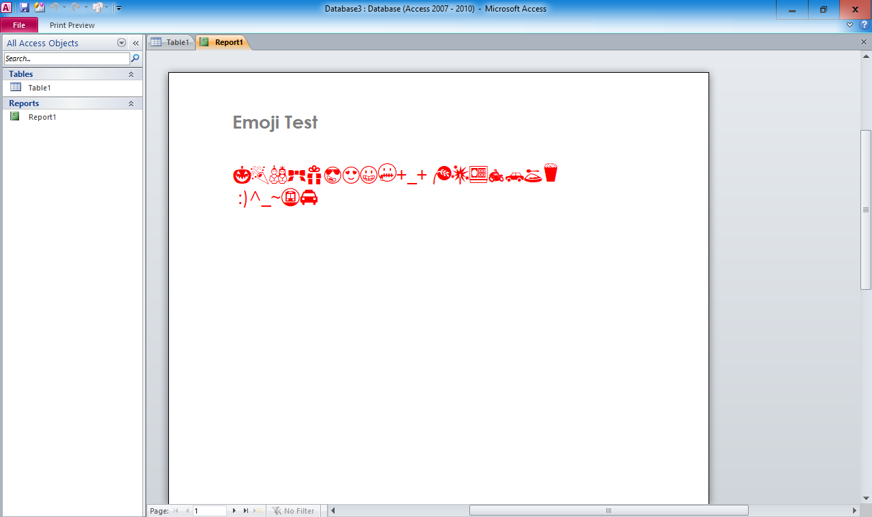This screenshot has width=872, height=517.
Task: Click the page number input field
Action: [209, 511]
